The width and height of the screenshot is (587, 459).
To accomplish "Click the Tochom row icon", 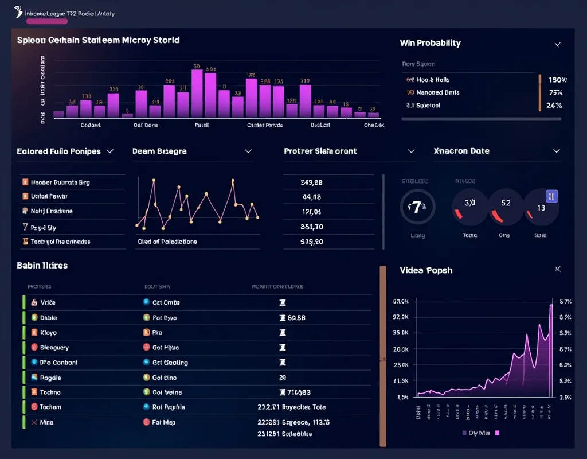I will (34, 407).
